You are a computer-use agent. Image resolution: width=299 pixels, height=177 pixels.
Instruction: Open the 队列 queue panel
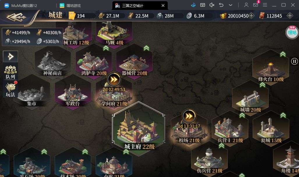coord(10,72)
